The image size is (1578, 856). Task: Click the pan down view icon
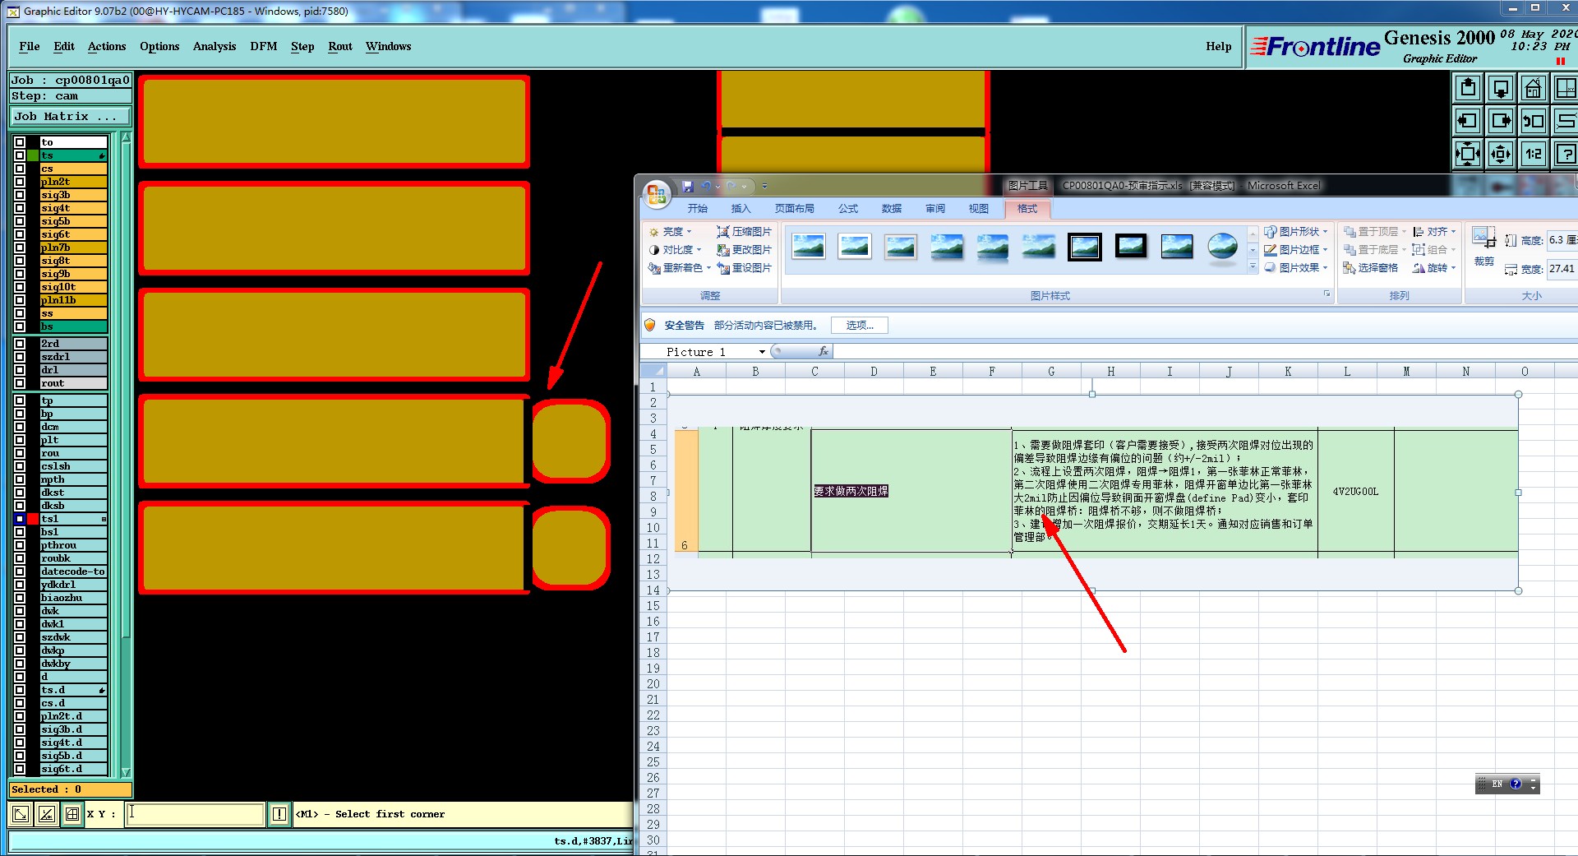(1501, 88)
